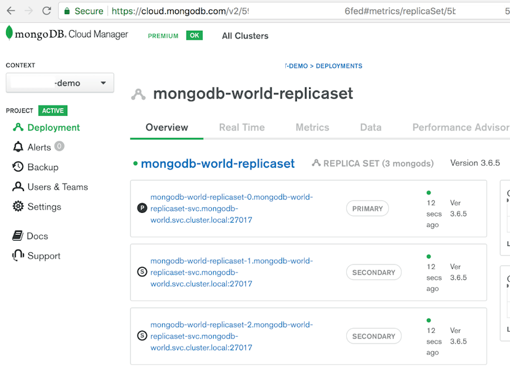Click the browser back arrow
This screenshot has height=370, width=510.
coord(11,10)
